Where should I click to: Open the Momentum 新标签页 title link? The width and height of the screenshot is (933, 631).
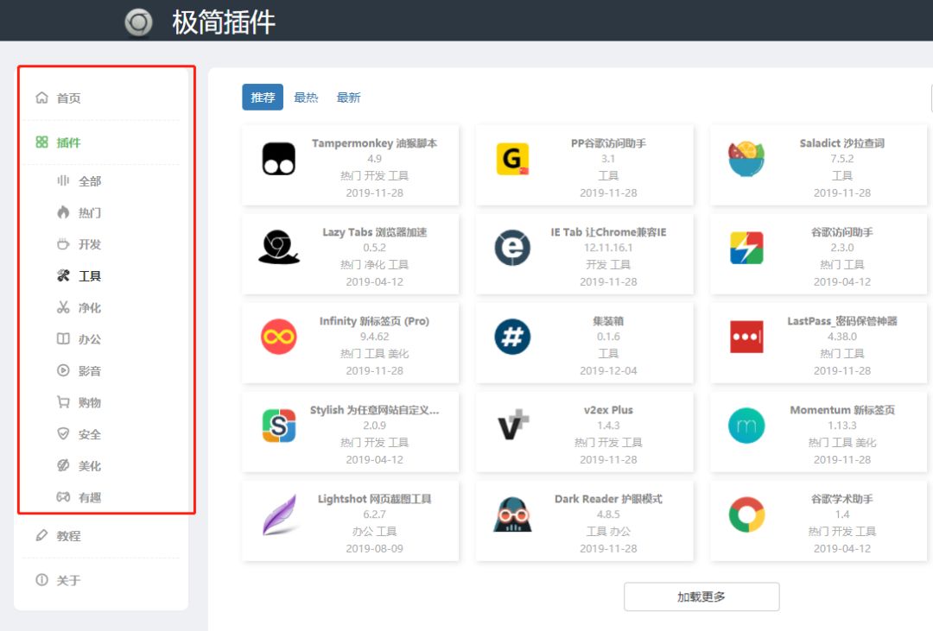tap(842, 410)
